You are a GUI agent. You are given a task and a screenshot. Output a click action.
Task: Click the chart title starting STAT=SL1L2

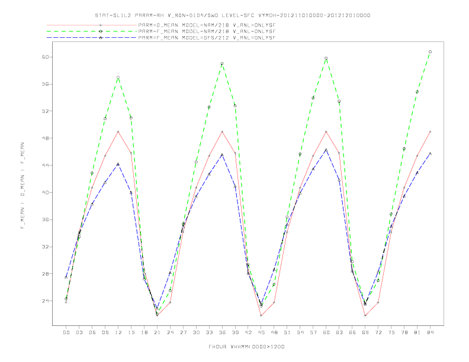tap(233, 15)
